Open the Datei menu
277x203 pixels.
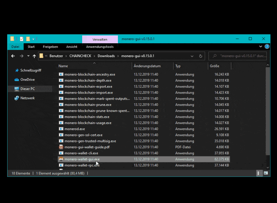[15, 47]
